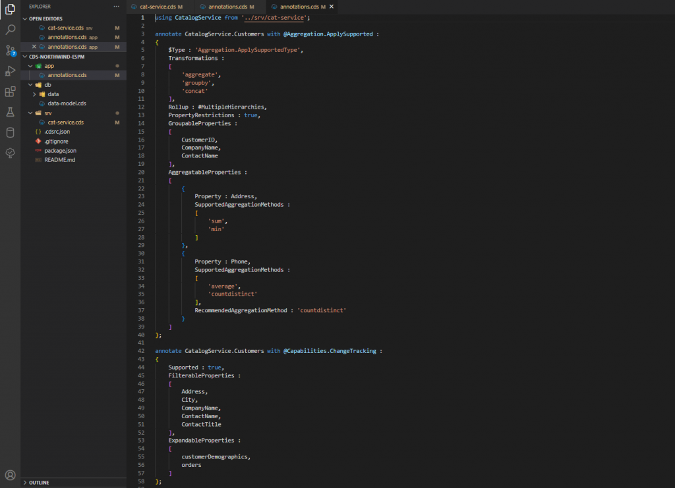Open first annotations.cds app in Open Editors
Image resolution: width=675 pixels, height=488 pixels.
click(73, 38)
